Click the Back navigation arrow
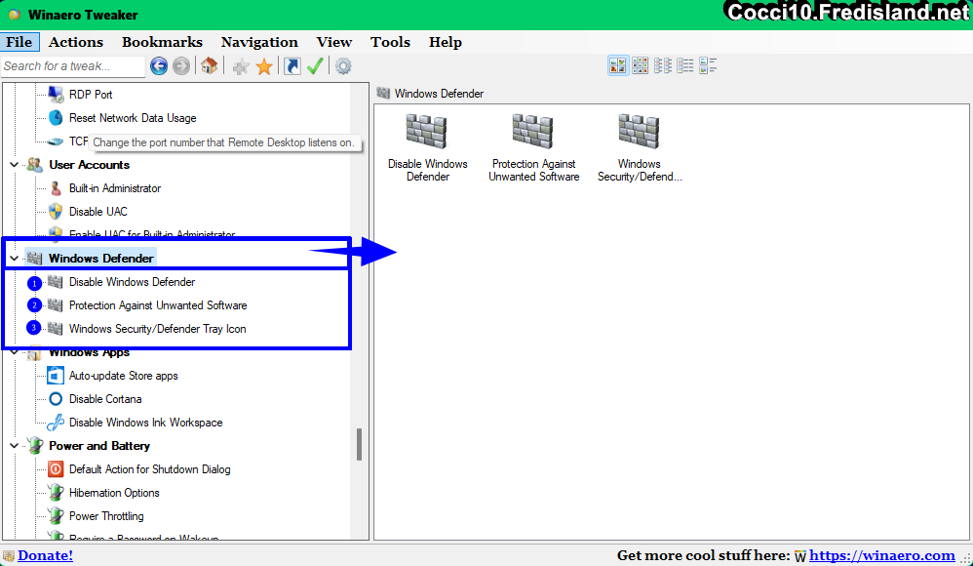 pyautogui.click(x=159, y=65)
